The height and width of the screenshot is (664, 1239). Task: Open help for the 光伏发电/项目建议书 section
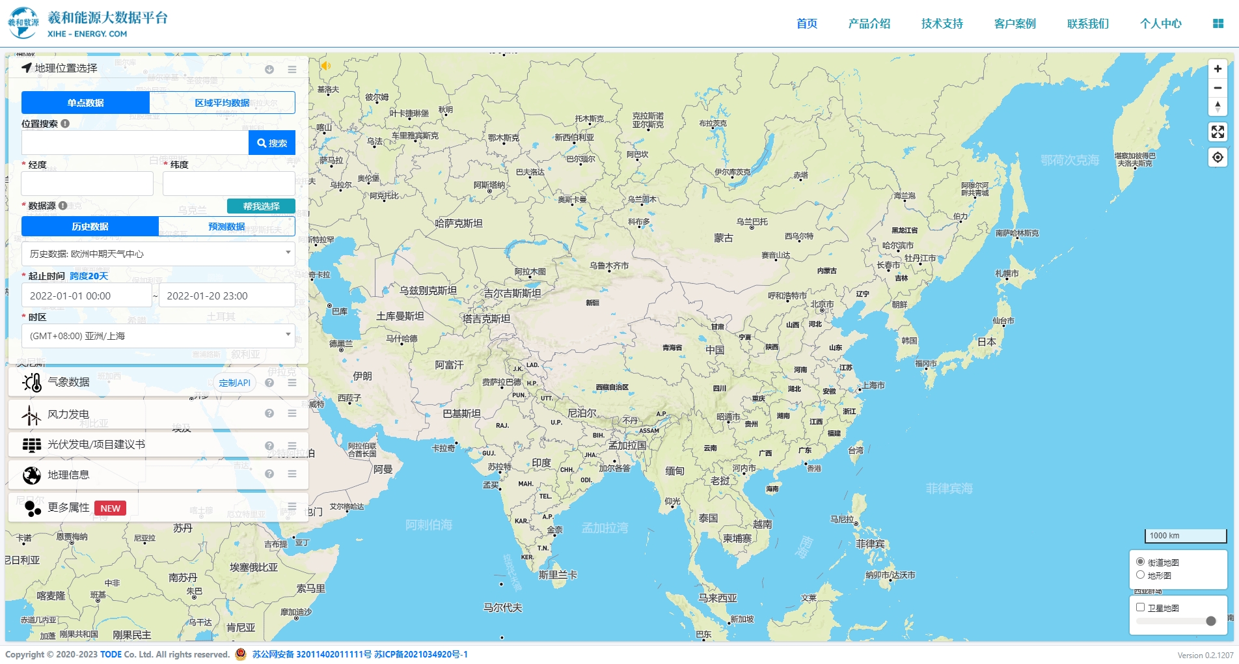click(x=269, y=445)
